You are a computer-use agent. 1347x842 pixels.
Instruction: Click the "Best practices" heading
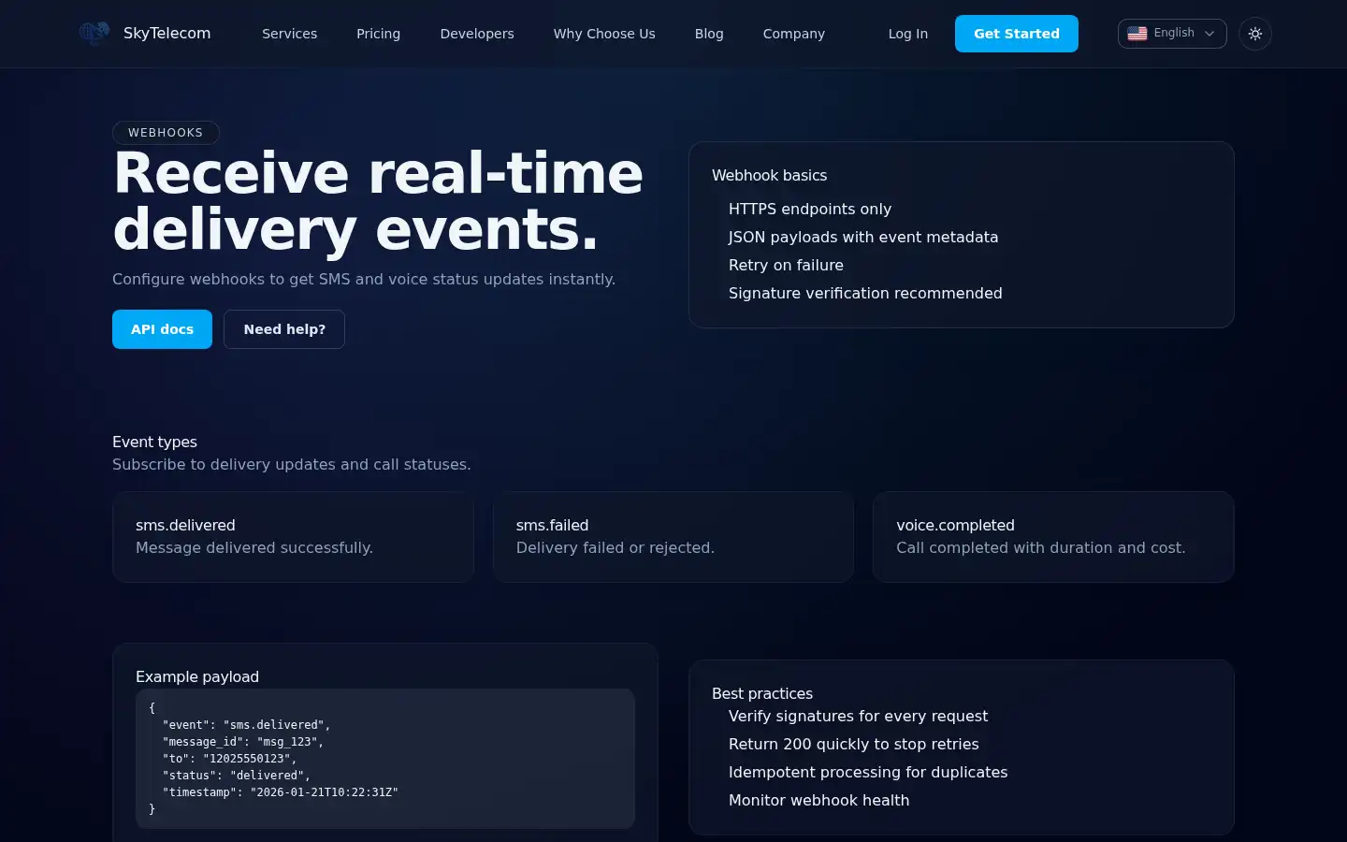(x=762, y=694)
